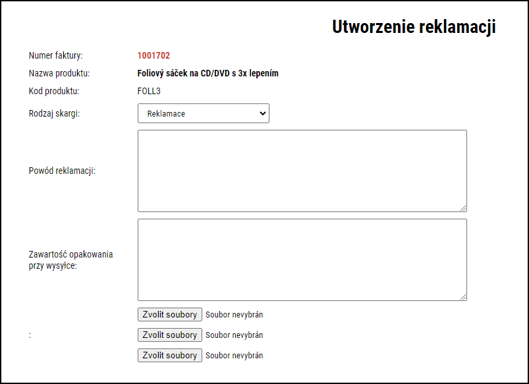Viewport: 529px width, 384px height.
Task: Click the Kod produktu label
Action: pyautogui.click(x=54, y=91)
